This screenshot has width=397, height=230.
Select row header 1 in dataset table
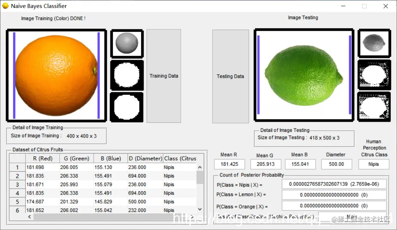click(17, 167)
